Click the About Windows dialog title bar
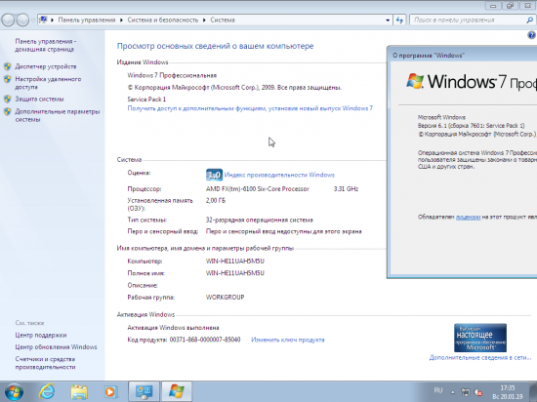The height and width of the screenshot is (402, 537). coord(463,55)
